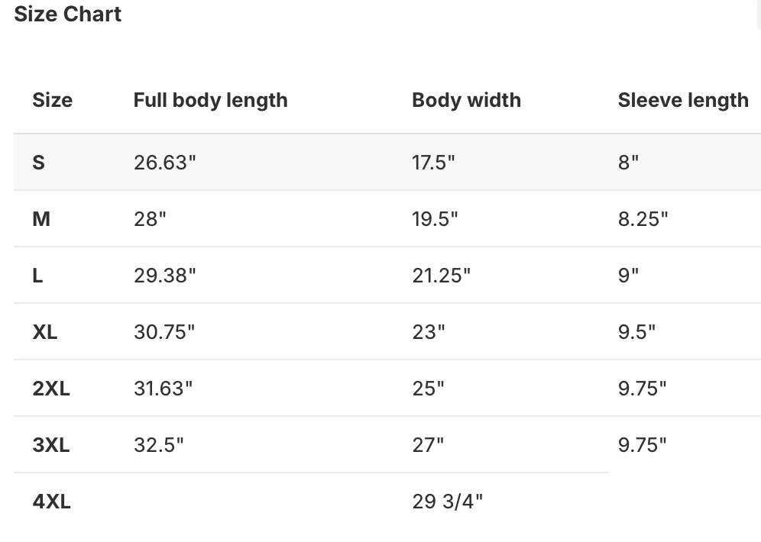The width and height of the screenshot is (761, 542).
Task: Select the 4XL size row label
Action: [51, 502]
